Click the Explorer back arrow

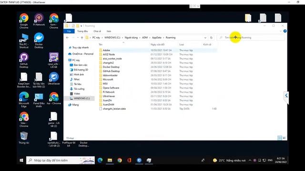[67, 38]
